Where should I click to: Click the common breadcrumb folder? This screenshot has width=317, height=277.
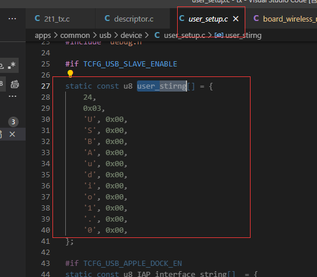tap(75, 36)
